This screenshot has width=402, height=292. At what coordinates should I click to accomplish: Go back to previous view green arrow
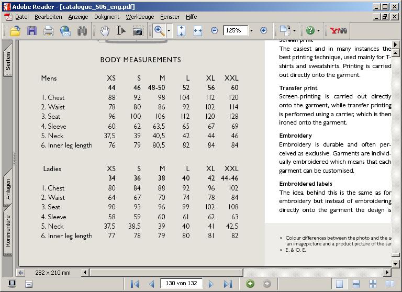(250, 284)
